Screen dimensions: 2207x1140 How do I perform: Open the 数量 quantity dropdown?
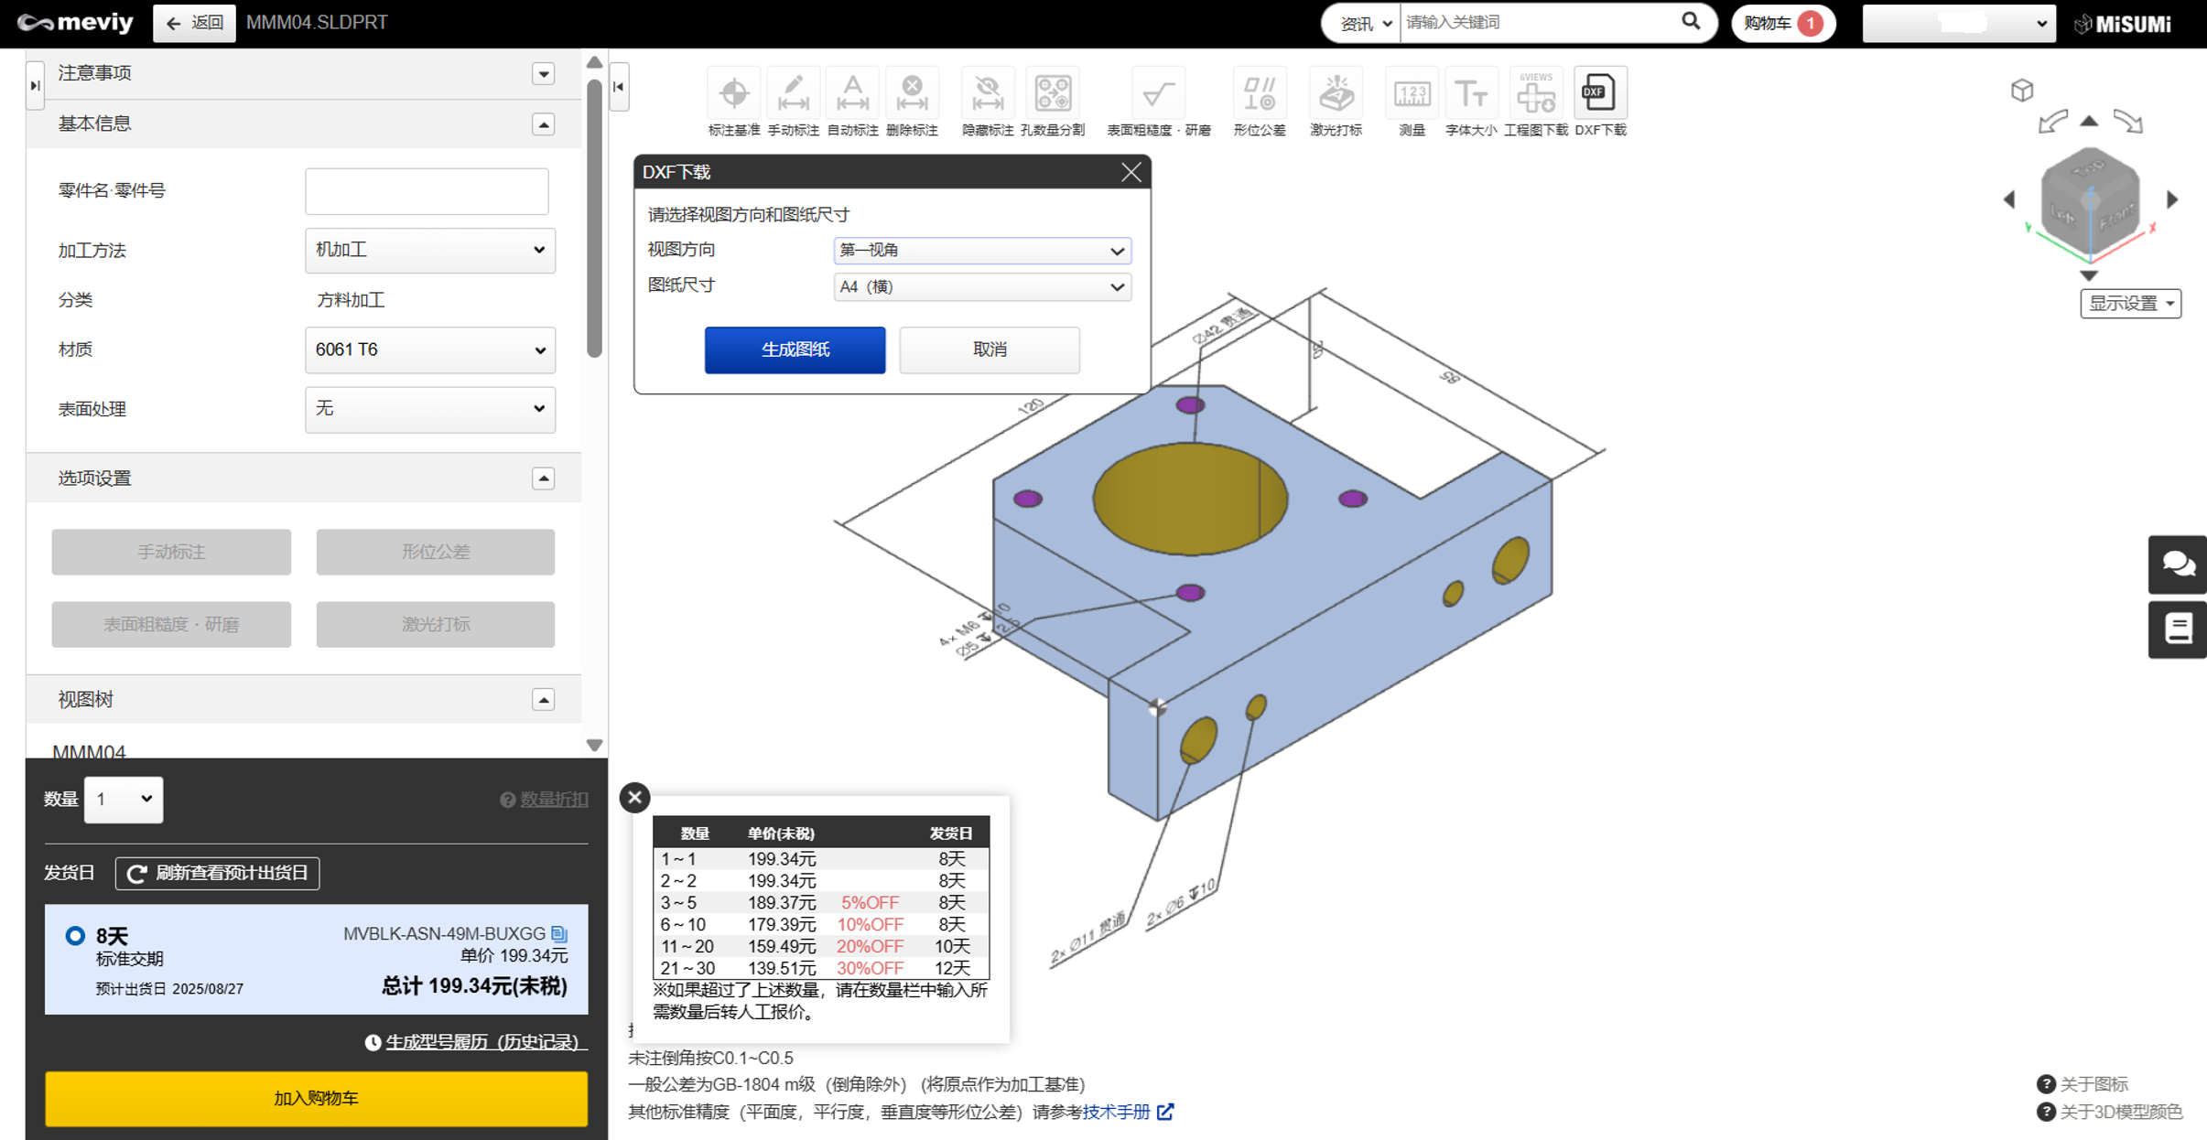(x=124, y=799)
